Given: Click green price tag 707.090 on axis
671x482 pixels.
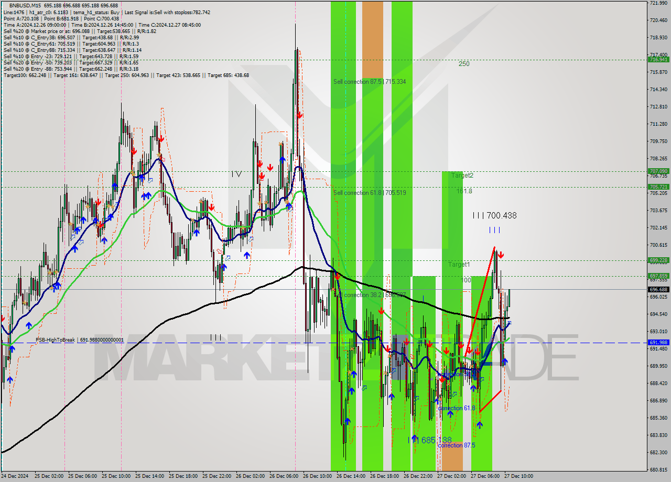Looking at the screenshot, I should (x=658, y=171).
